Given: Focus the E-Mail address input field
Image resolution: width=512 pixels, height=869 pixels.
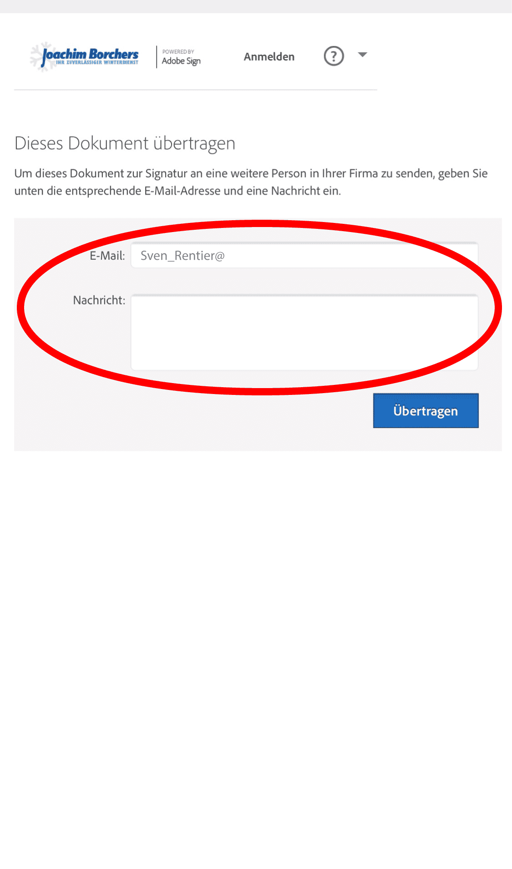Looking at the screenshot, I should point(304,255).
